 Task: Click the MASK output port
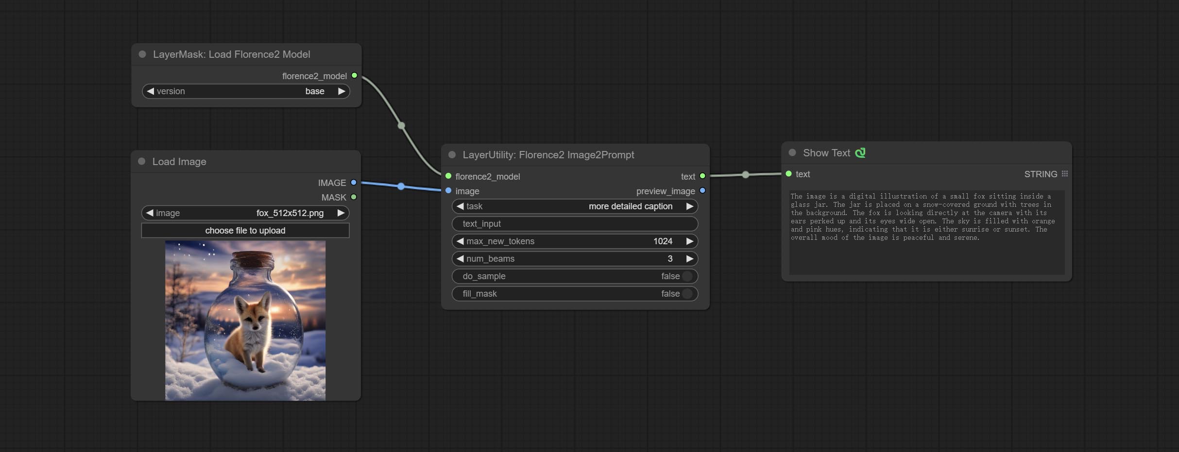pyautogui.click(x=354, y=197)
